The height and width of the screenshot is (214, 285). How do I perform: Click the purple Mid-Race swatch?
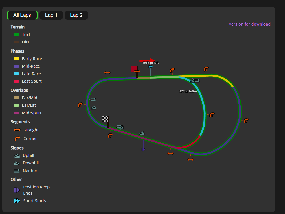[16, 66]
